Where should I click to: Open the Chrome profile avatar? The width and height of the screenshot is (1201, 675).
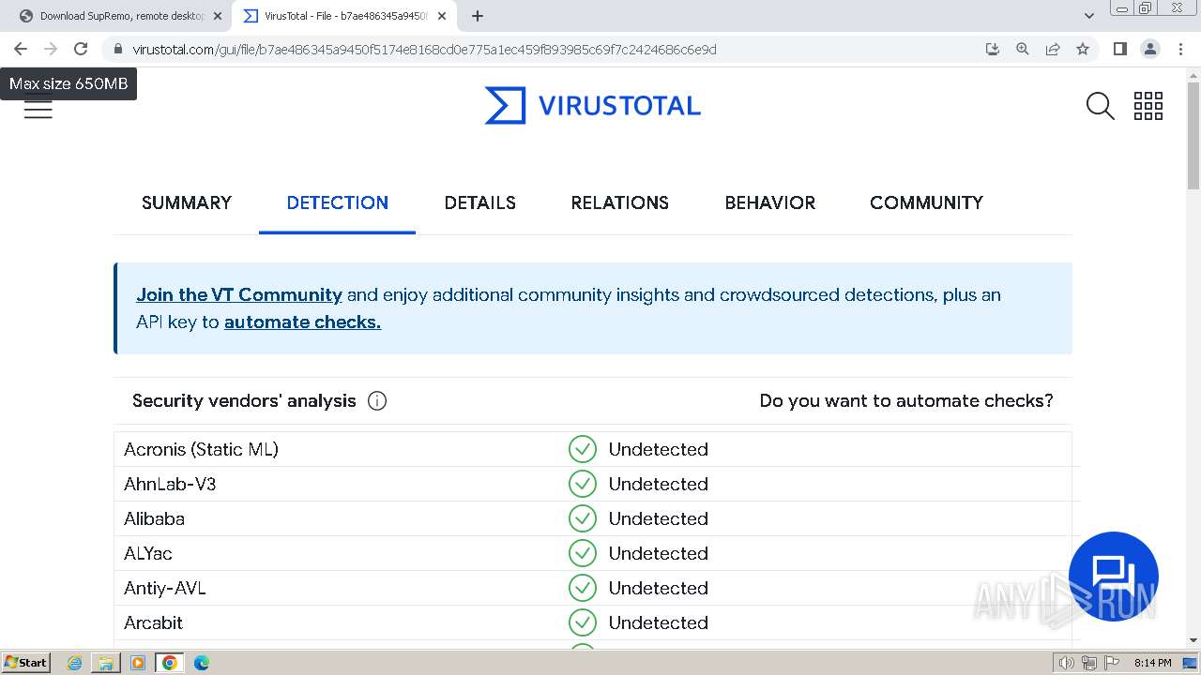point(1149,49)
